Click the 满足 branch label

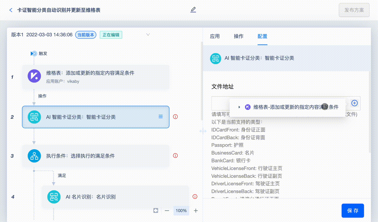(x=62, y=176)
